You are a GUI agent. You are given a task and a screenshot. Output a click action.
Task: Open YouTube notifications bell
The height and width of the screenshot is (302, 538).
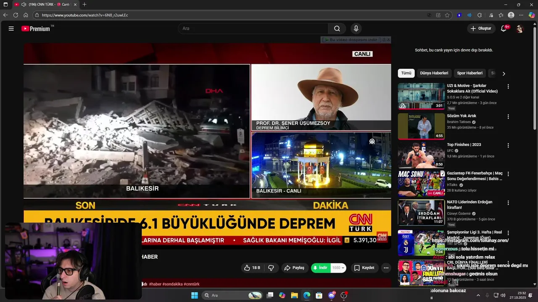point(504,29)
